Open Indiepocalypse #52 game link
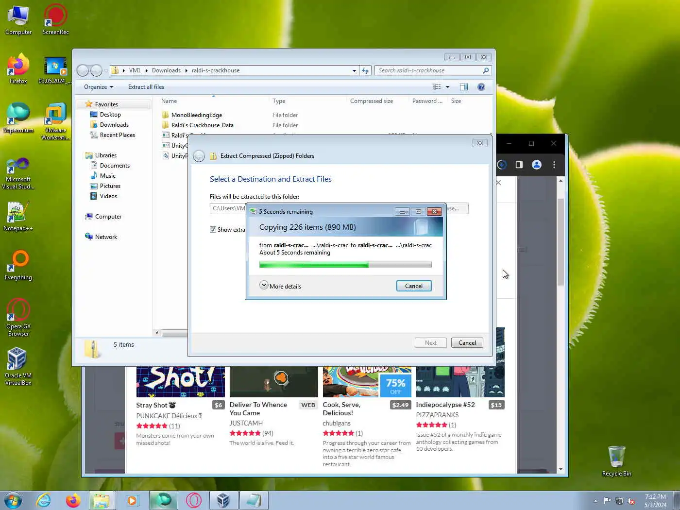The image size is (680, 510). tap(445, 405)
